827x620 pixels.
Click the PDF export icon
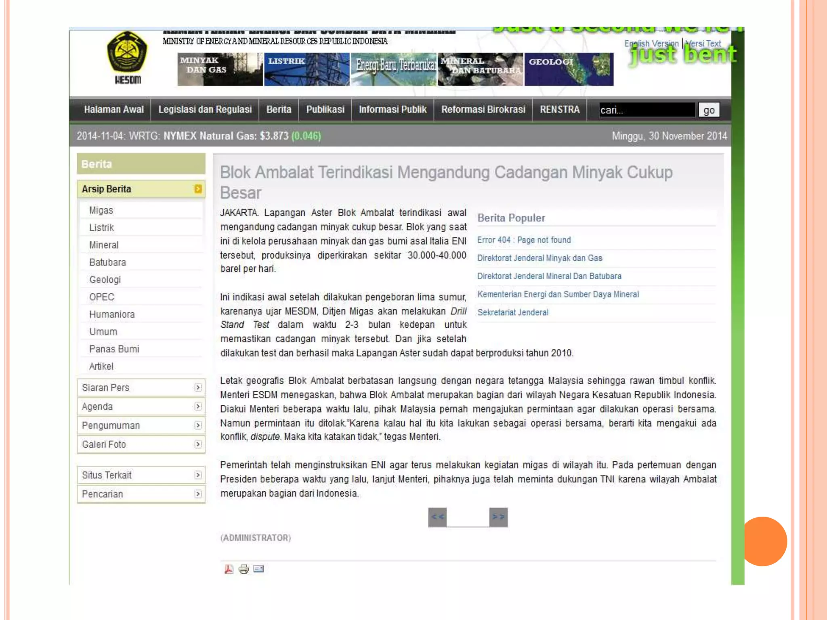click(x=229, y=569)
